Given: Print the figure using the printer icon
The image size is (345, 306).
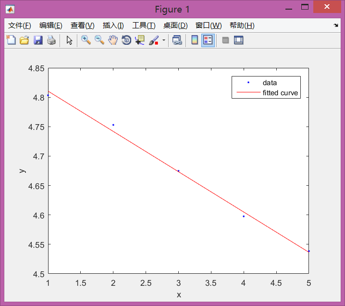Looking at the screenshot, I should click(51, 40).
